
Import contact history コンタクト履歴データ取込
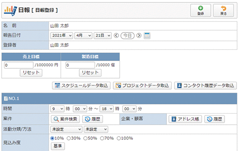[206, 85]
